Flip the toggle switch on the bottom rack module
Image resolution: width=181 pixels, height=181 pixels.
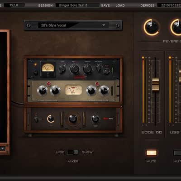[x=36, y=118]
